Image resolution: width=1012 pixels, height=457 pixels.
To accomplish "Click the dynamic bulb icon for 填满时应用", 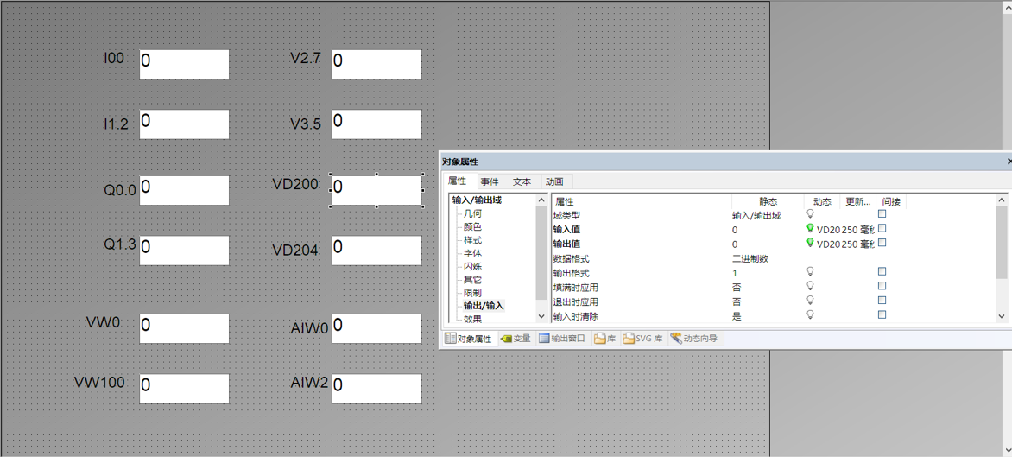I will click(810, 286).
